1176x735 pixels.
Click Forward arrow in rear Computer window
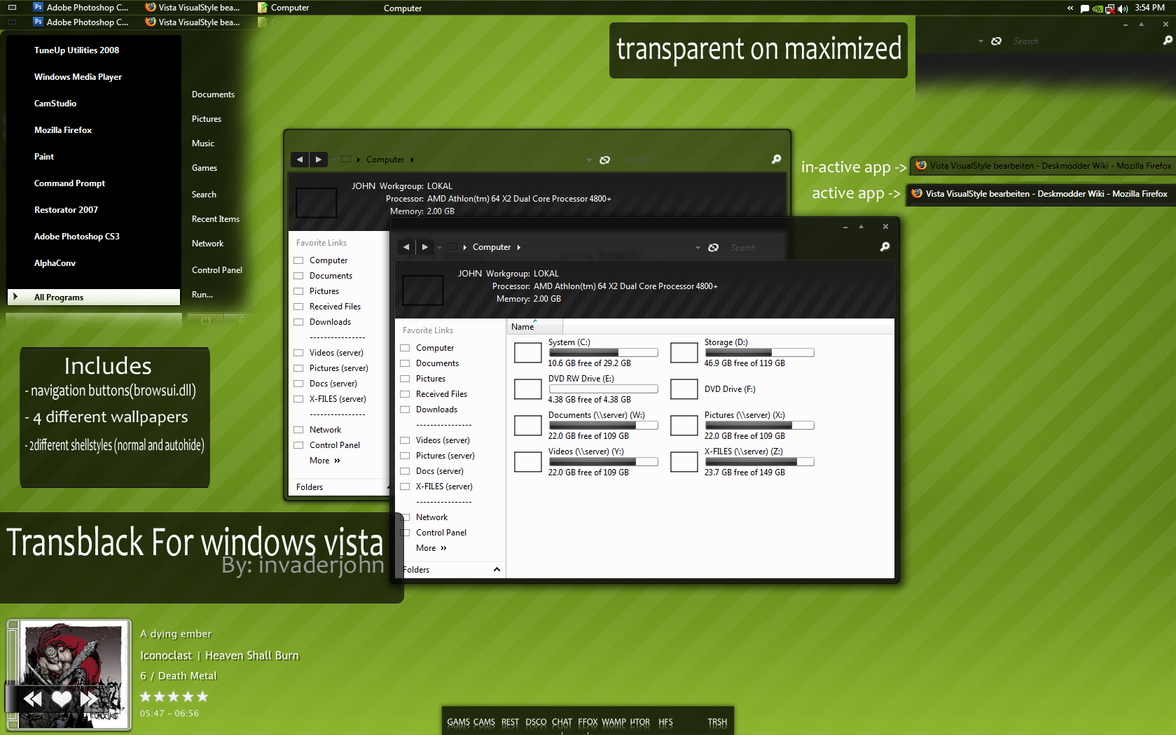coord(318,160)
